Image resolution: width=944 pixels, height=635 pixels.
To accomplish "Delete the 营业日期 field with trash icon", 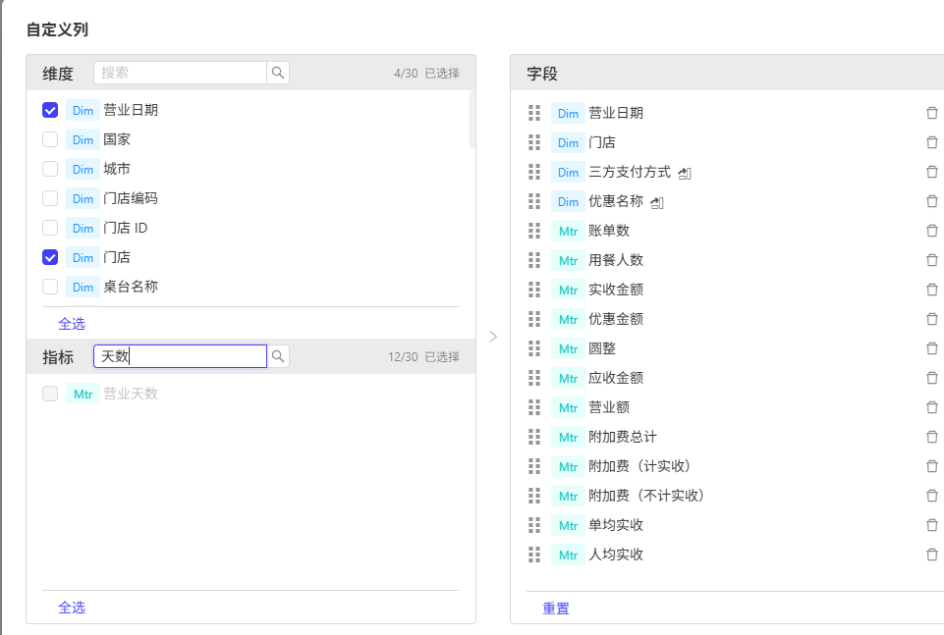I will 931,113.
